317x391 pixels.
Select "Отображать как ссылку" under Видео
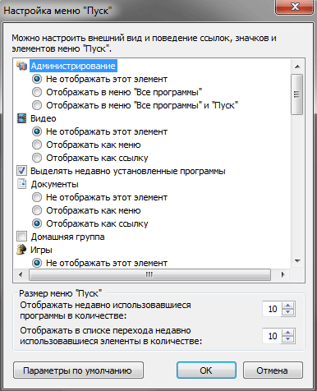coord(37,158)
